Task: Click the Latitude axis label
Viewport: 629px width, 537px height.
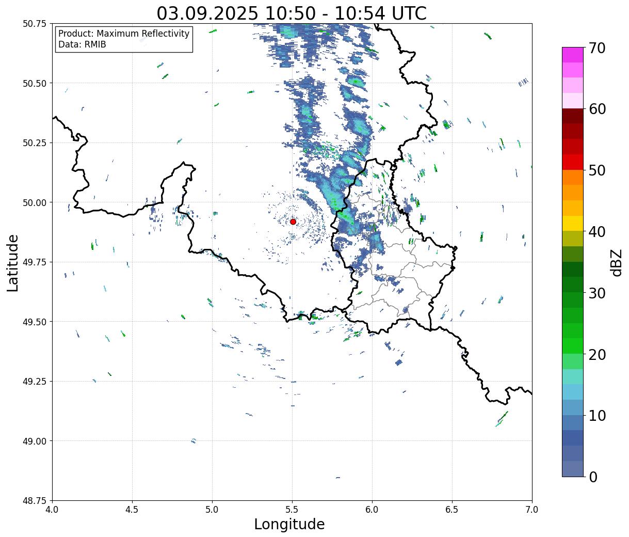Action: [13, 262]
